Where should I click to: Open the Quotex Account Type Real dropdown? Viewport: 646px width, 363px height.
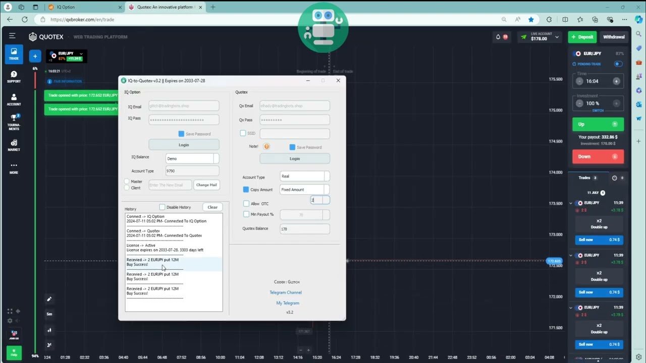(304, 176)
